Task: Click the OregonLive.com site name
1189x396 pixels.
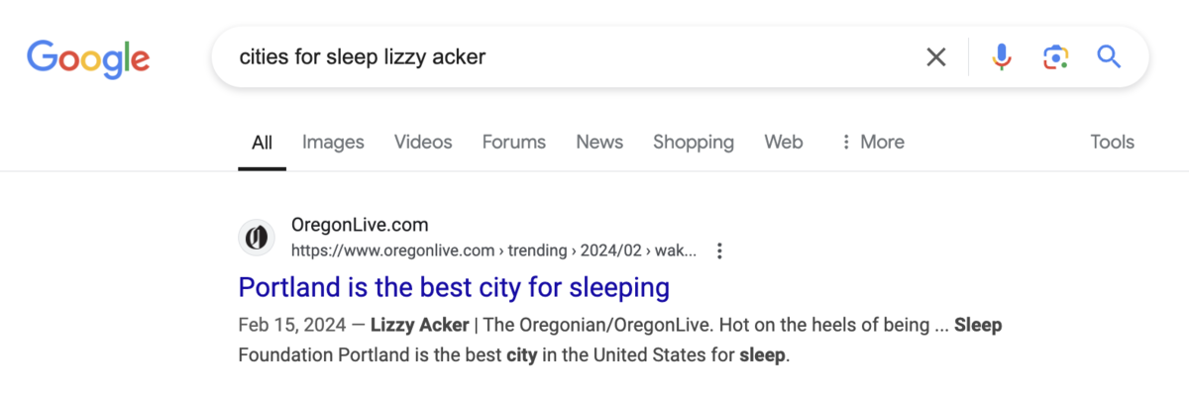Action: tap(360, 225)
